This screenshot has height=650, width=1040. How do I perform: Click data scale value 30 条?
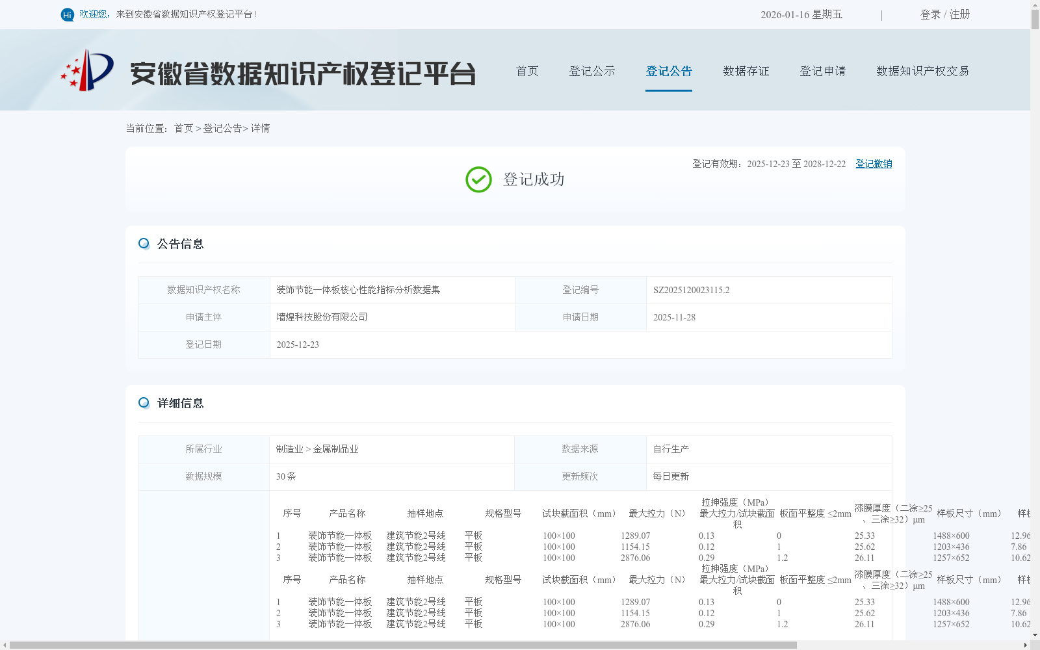[x=286, y=476]
